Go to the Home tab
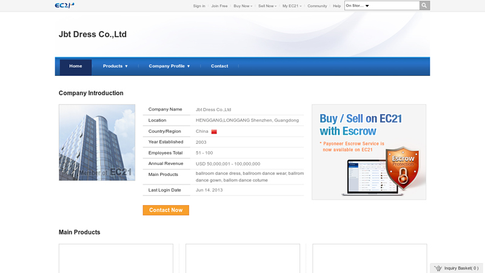 (75, 67)
